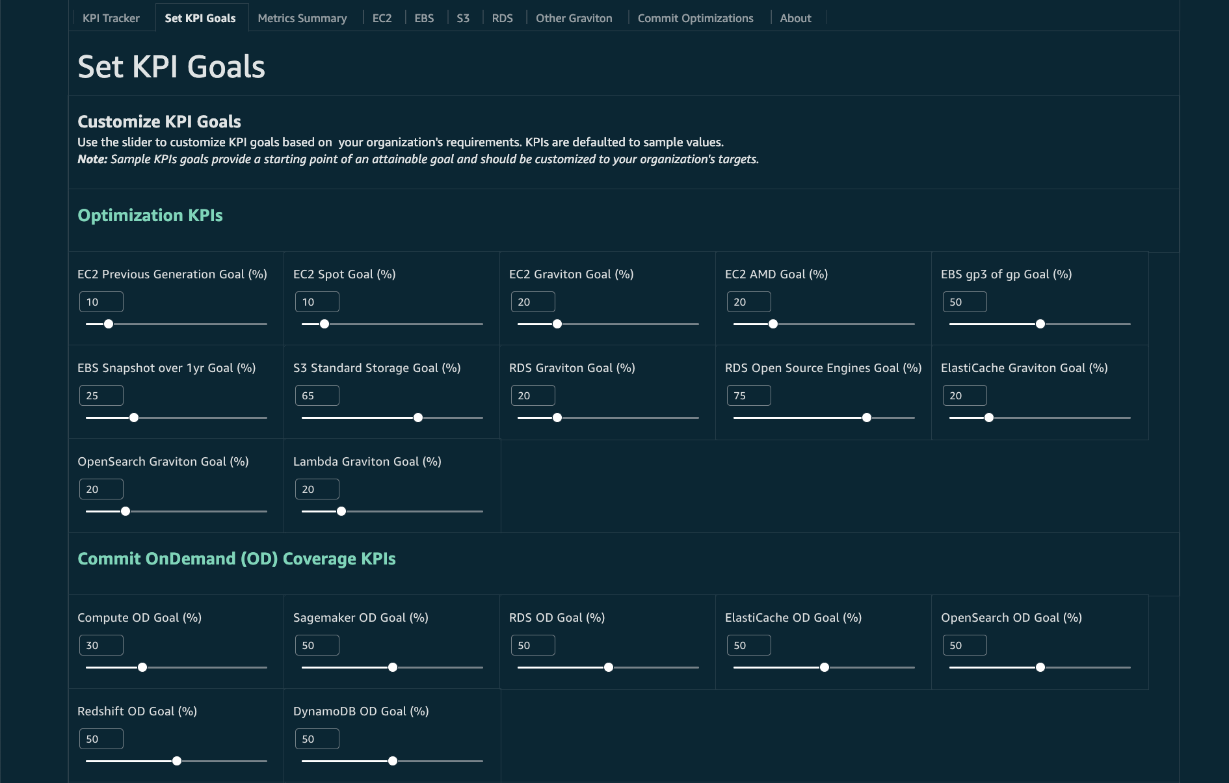
Task: Click OpenSearch Graviton Goal slider handle
Action: [126, 511]
